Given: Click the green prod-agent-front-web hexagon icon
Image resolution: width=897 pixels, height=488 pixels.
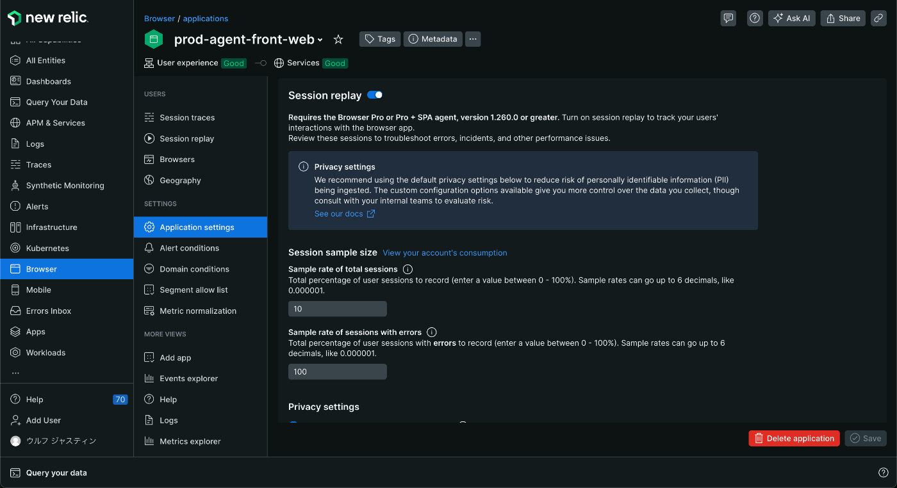Looking at the screenshot, I should coord(154,39).
